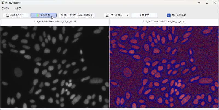The width and height of the screenshot is (219, 110).
Task: Click the rainbow icon on 差分表示 button
Action: coord(38,15)
